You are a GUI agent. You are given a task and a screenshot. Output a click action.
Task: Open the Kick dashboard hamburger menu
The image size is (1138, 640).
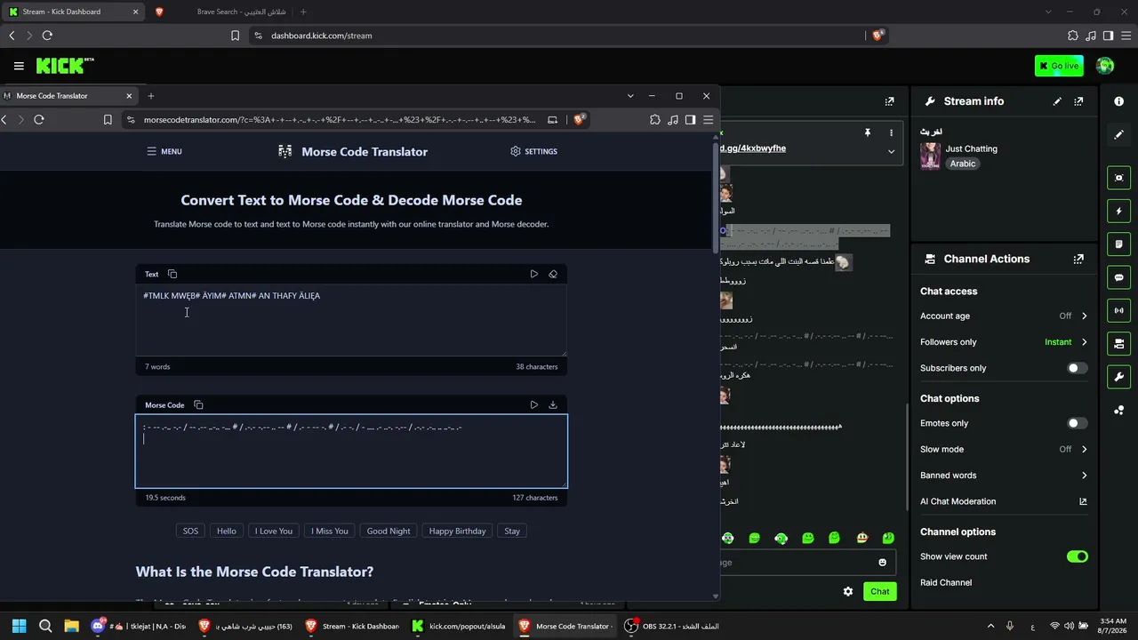(19, 66)
